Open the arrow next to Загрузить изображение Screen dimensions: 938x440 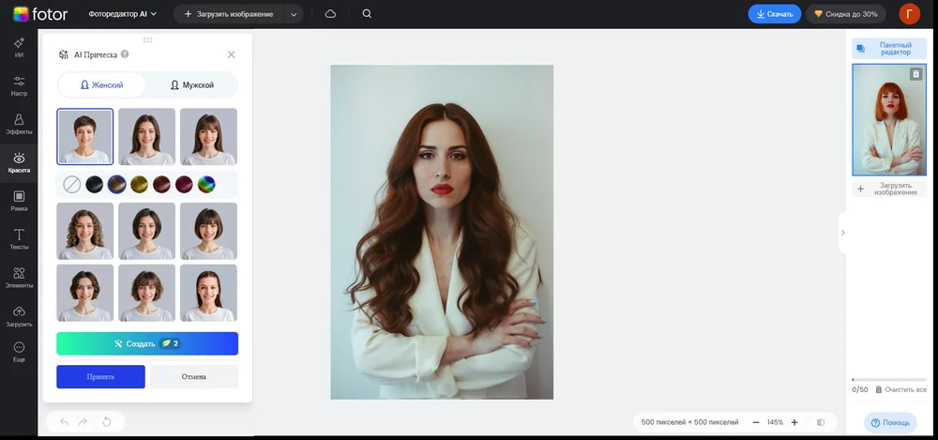(294, 14)
